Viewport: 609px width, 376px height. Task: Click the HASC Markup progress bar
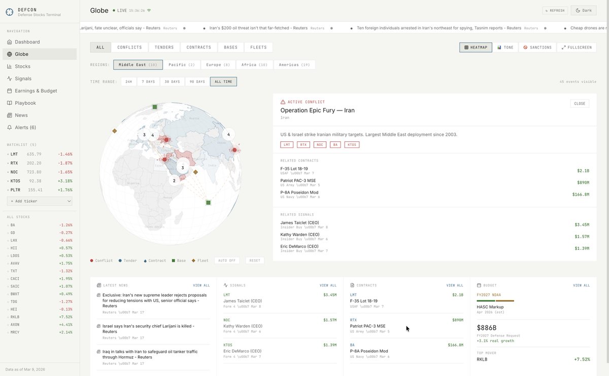pyautogui.click(x=495, y=301)
